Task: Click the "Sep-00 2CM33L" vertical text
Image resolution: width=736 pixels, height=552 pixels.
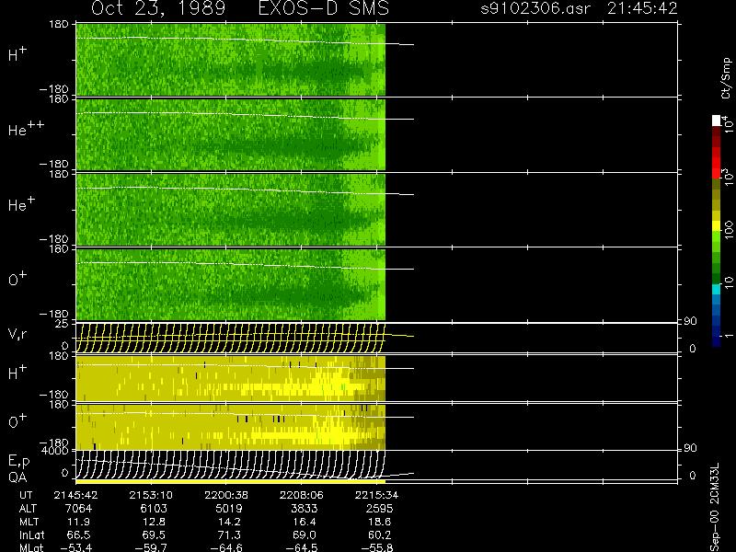Action: coord(715,507)
